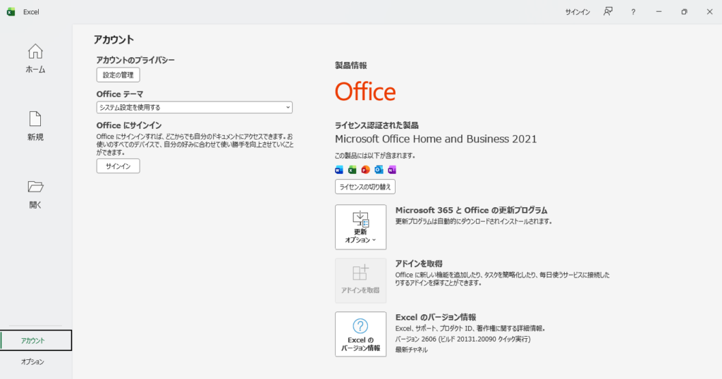
Task: Open help with the question mark icon
Action: 633,12
